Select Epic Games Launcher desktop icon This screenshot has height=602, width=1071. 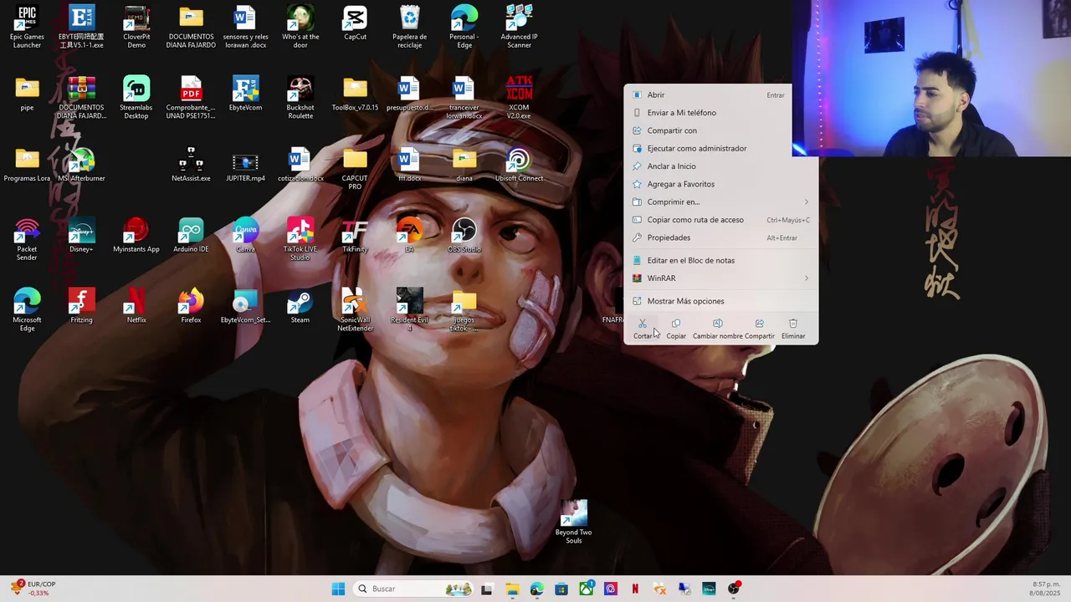27,28
